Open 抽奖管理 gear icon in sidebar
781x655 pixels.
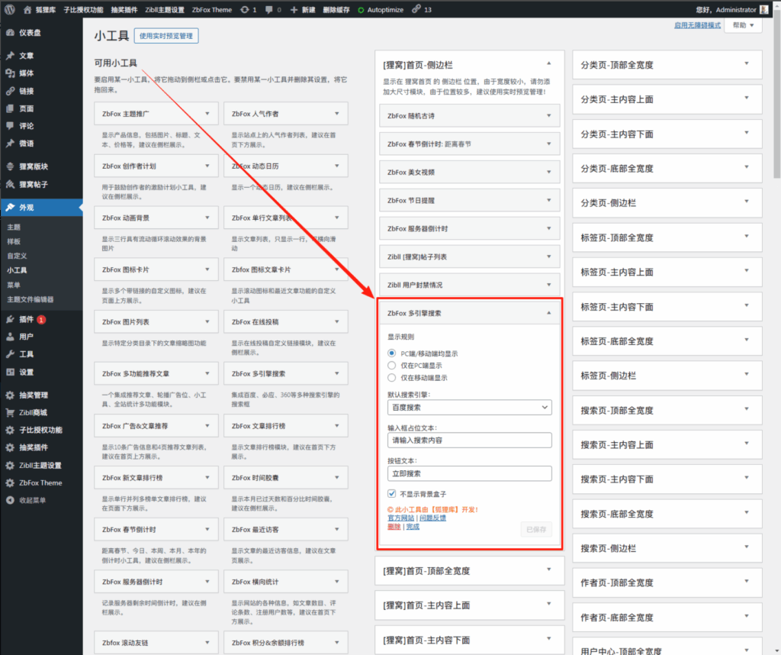pos(10,395)
